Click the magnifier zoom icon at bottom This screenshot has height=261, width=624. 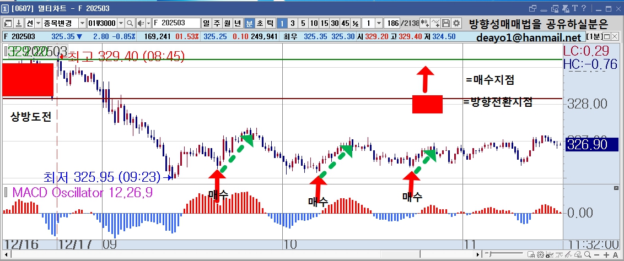[x=588, y=254]
